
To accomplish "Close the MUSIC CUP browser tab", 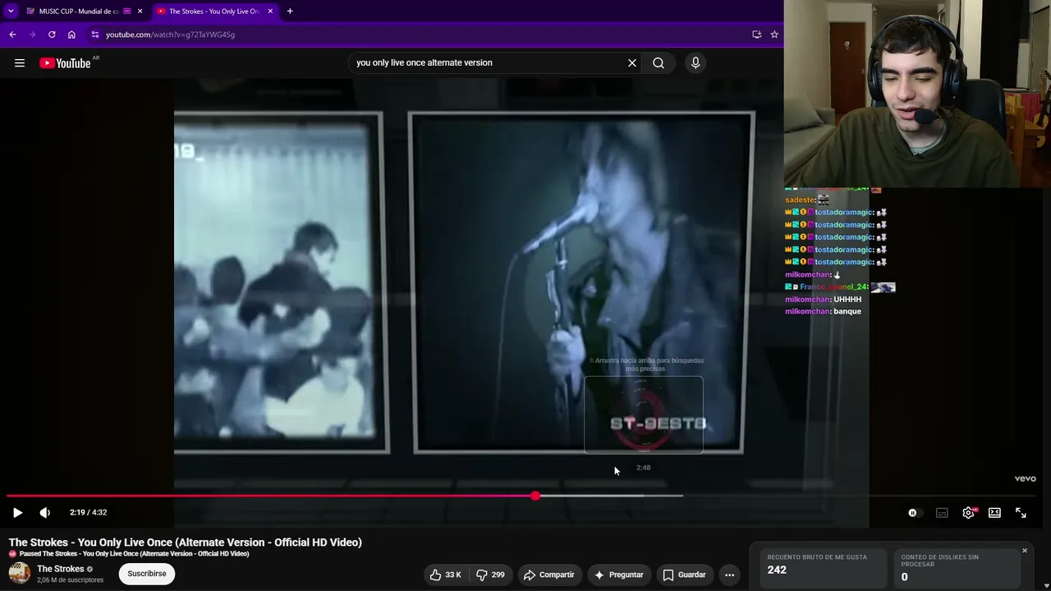I will pyautogui.click(x=140, y=11).
